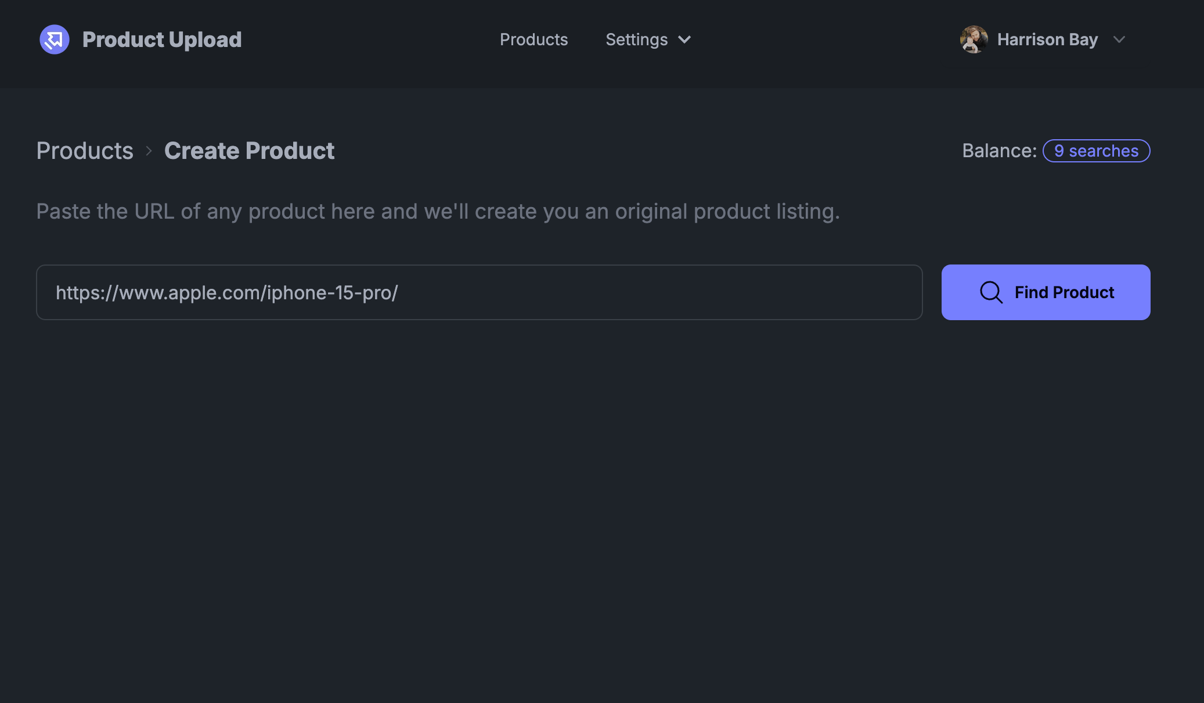Navigate back via the Products breadcrumb

[x=84, y=151]
